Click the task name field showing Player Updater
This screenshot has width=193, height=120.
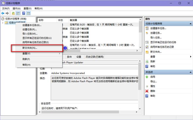(x=100, y=63)
